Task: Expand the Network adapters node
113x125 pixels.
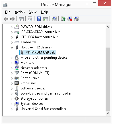Action: point(12,68)
